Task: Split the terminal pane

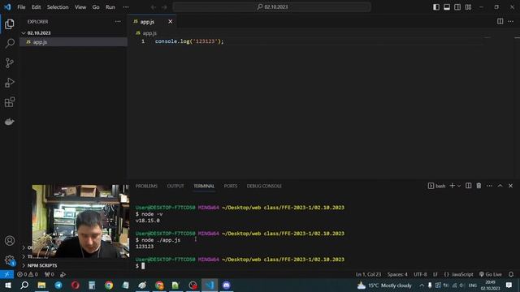Action: (x=468, y=186)
